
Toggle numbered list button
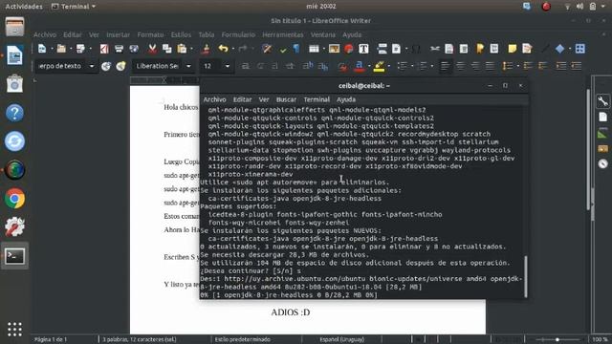click(x=422, y=66)
